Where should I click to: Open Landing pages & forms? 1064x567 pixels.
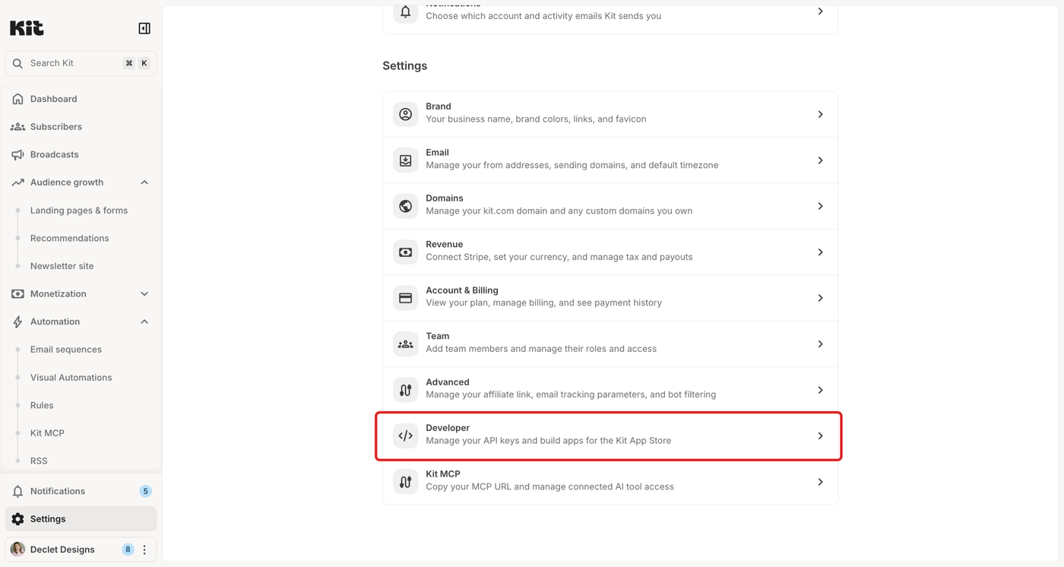click(81, 211)
